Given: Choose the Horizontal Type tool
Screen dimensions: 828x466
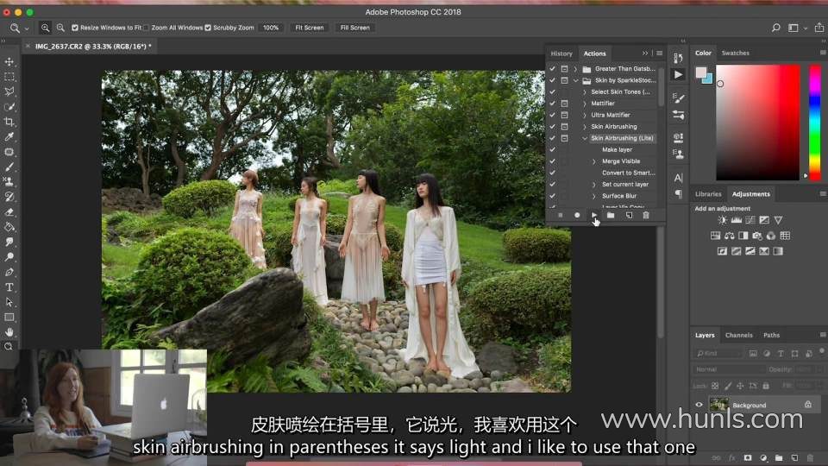Looking at the screenshot, I should click(x=9, y=287).
